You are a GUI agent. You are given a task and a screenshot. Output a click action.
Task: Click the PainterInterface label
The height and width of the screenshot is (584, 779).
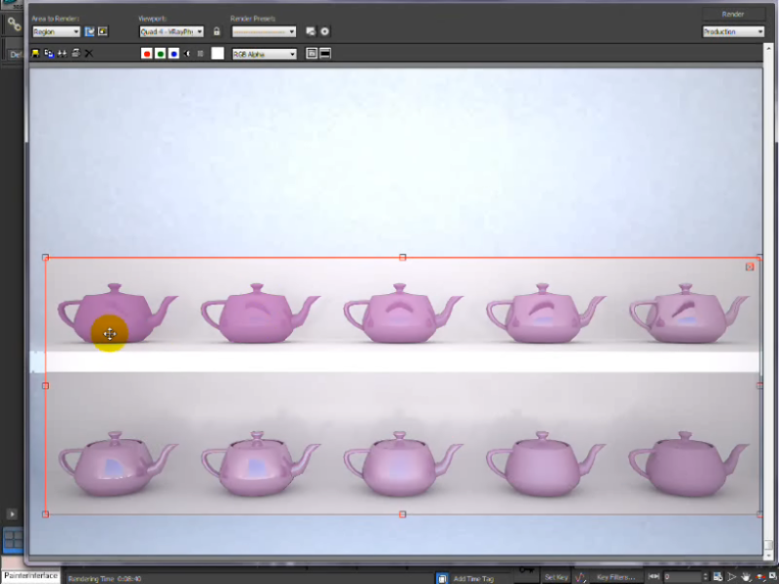(31, 575)
